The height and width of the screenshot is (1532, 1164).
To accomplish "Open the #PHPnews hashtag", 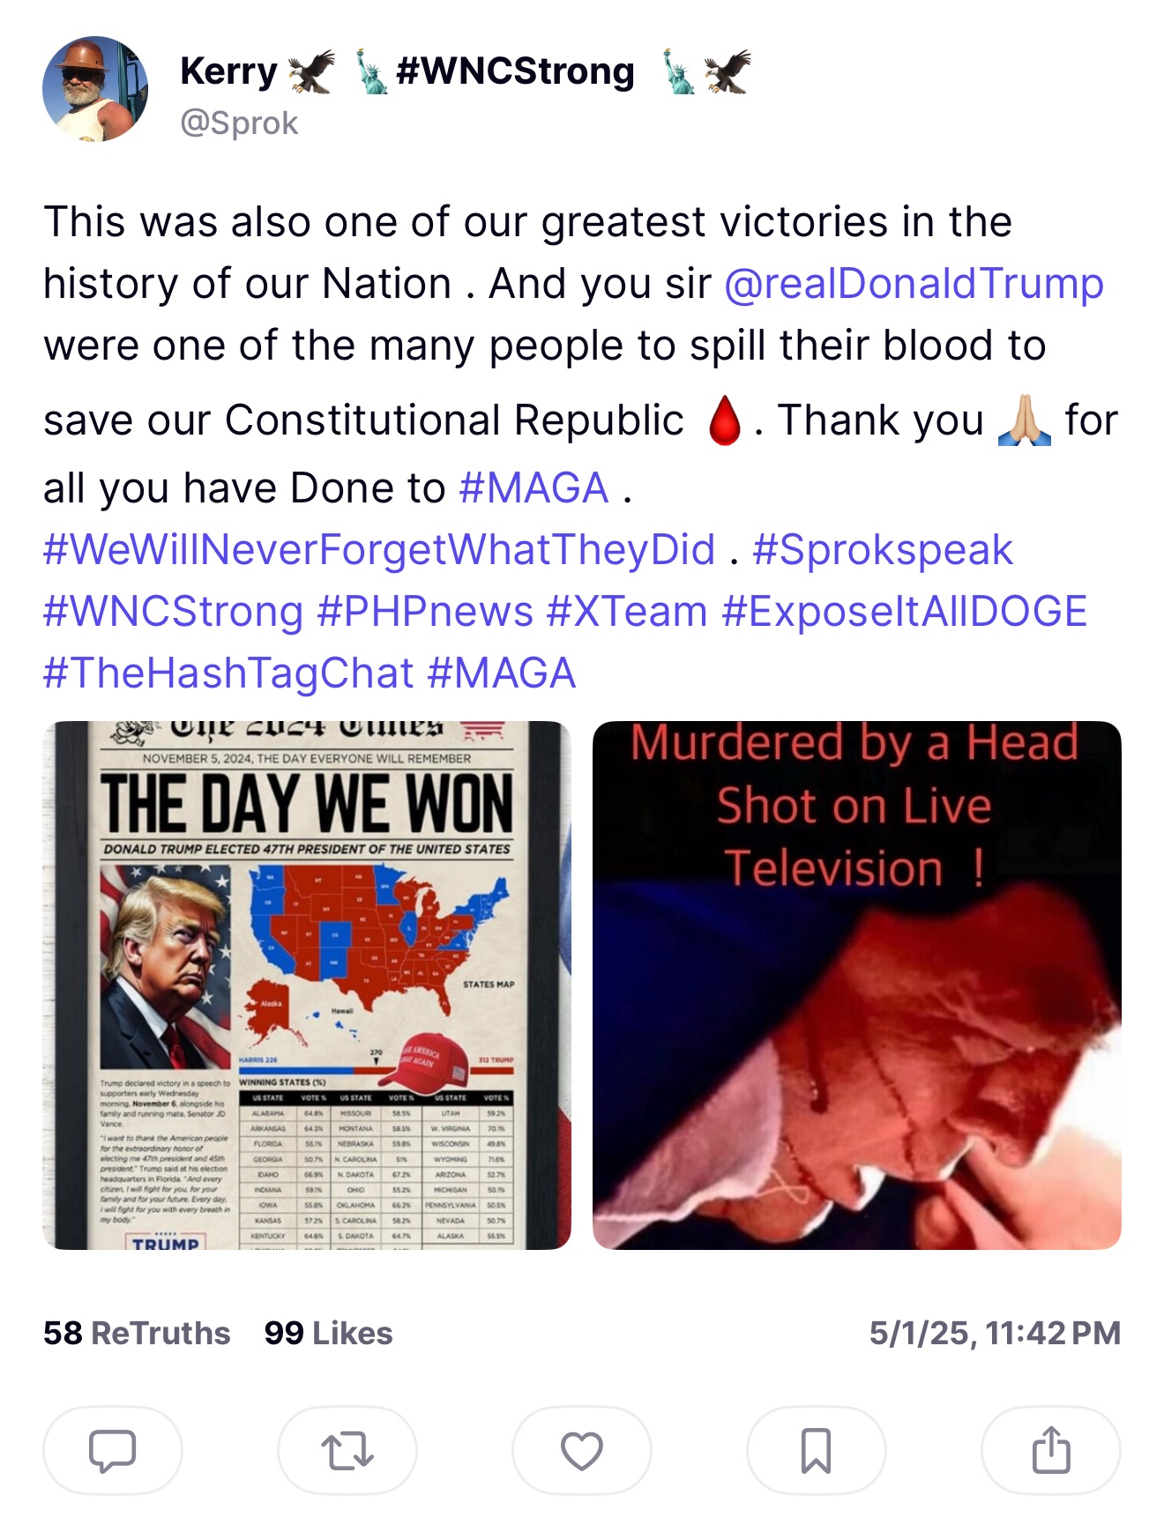I will coord(425,612).
